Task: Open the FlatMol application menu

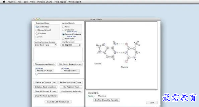Action: (x=12, y=2)
